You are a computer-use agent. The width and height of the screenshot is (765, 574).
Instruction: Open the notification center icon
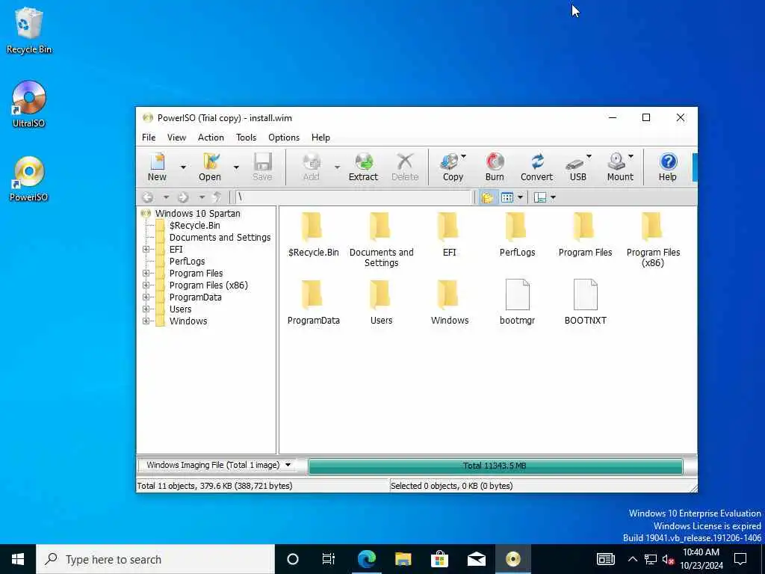coord(740,559)
